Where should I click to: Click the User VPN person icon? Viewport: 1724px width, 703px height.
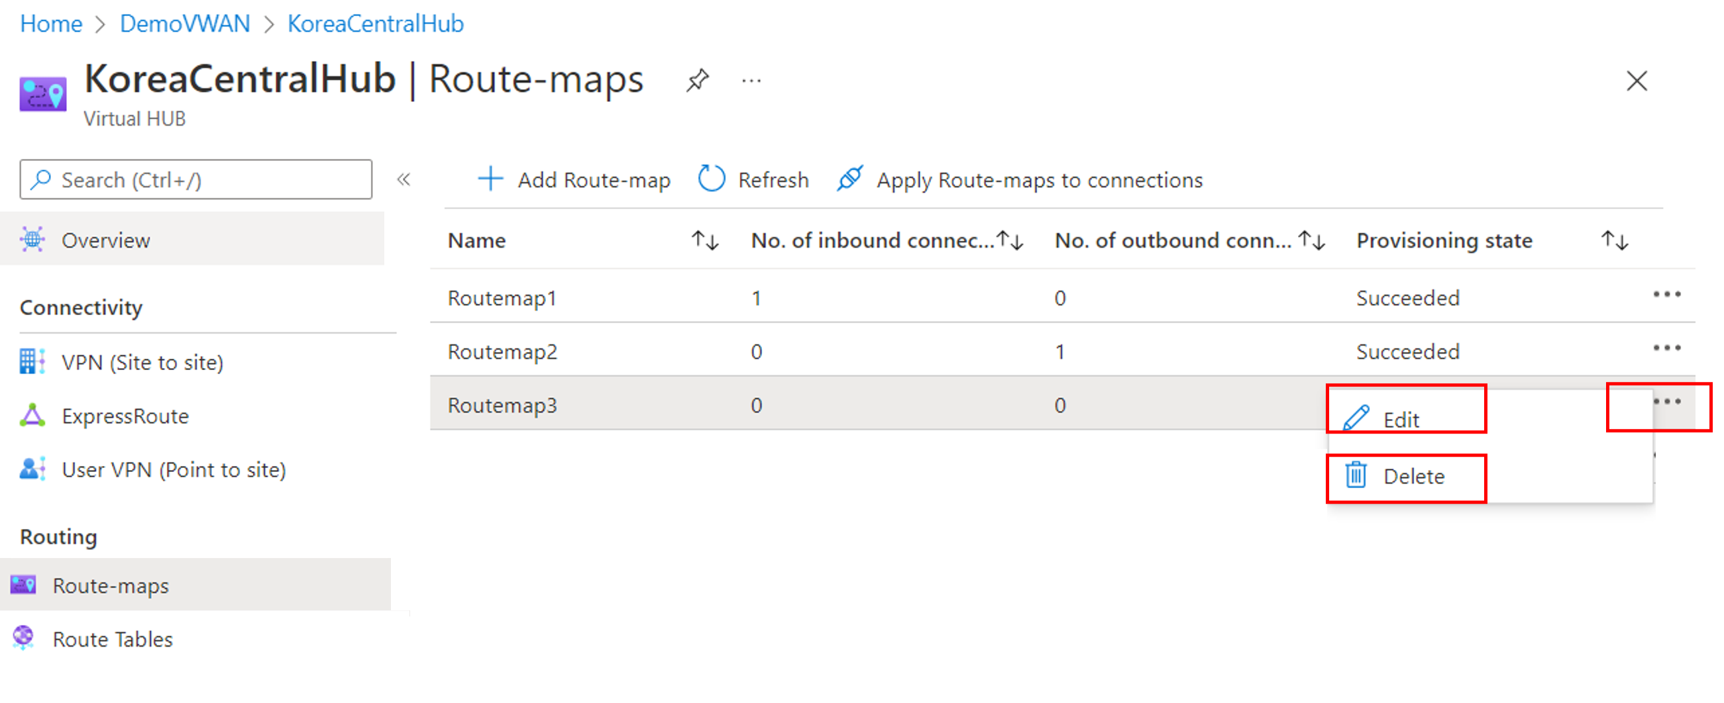pos(32,469)
